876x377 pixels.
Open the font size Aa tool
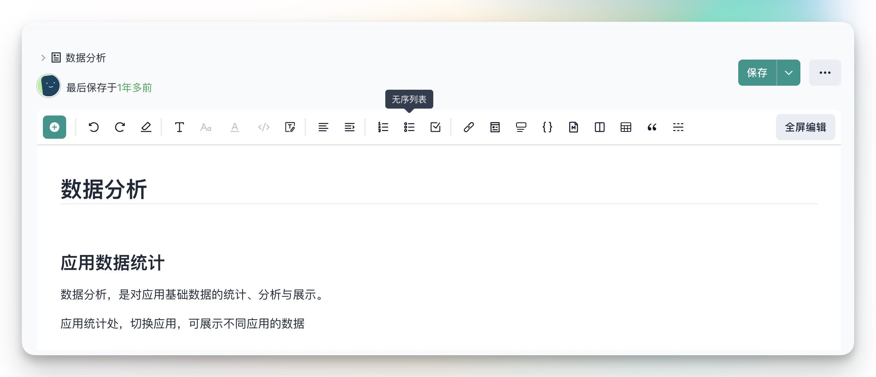click(206, 127)
